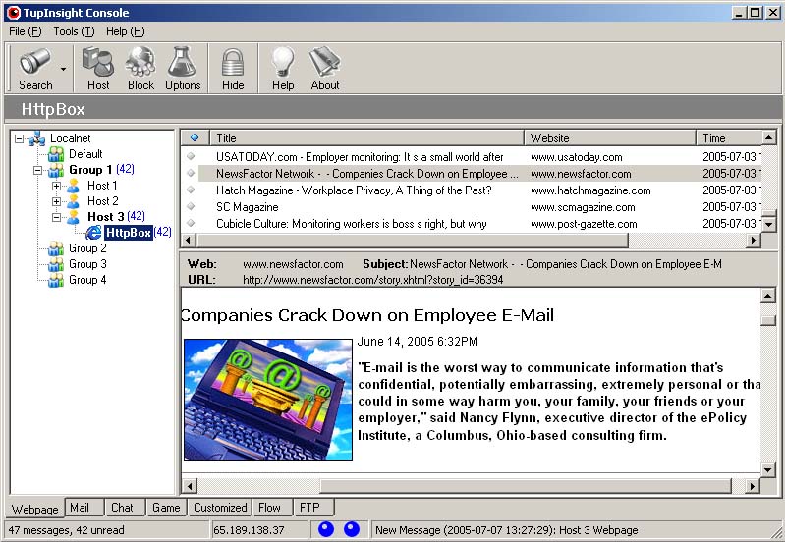Viewport: 785px width, 542px height.
Task: Click the newsfactor.com story URL
Action: tap(373, 280)
